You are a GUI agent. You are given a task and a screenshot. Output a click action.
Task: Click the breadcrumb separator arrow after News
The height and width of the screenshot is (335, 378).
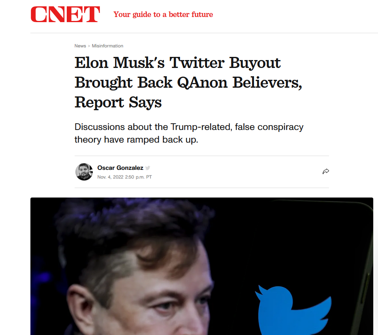[89, 46]
